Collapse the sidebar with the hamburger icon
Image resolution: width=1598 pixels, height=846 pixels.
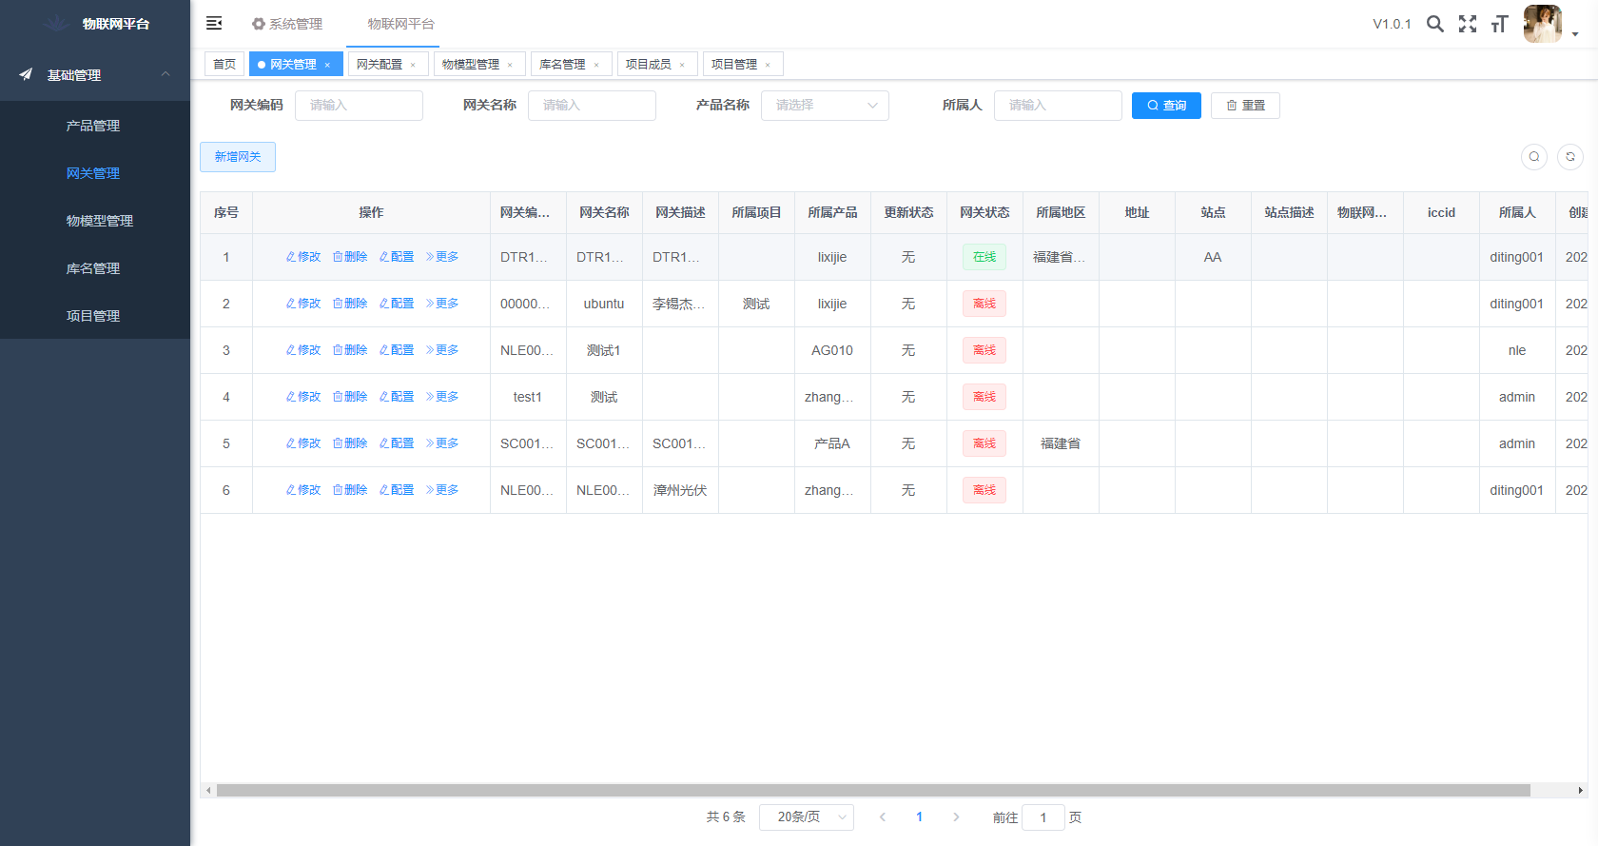[214, 23]
